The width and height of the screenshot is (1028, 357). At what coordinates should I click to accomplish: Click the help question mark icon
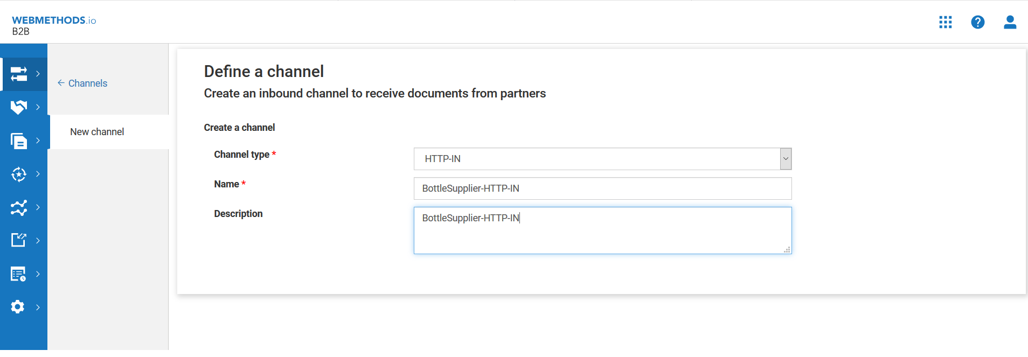point(977,22)
